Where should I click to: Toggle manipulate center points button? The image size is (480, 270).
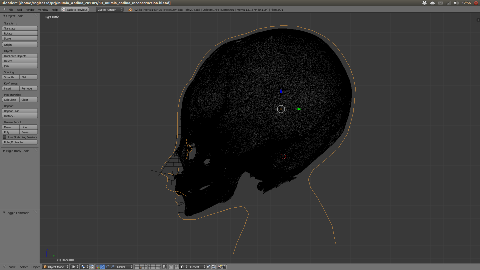(91, 267)
